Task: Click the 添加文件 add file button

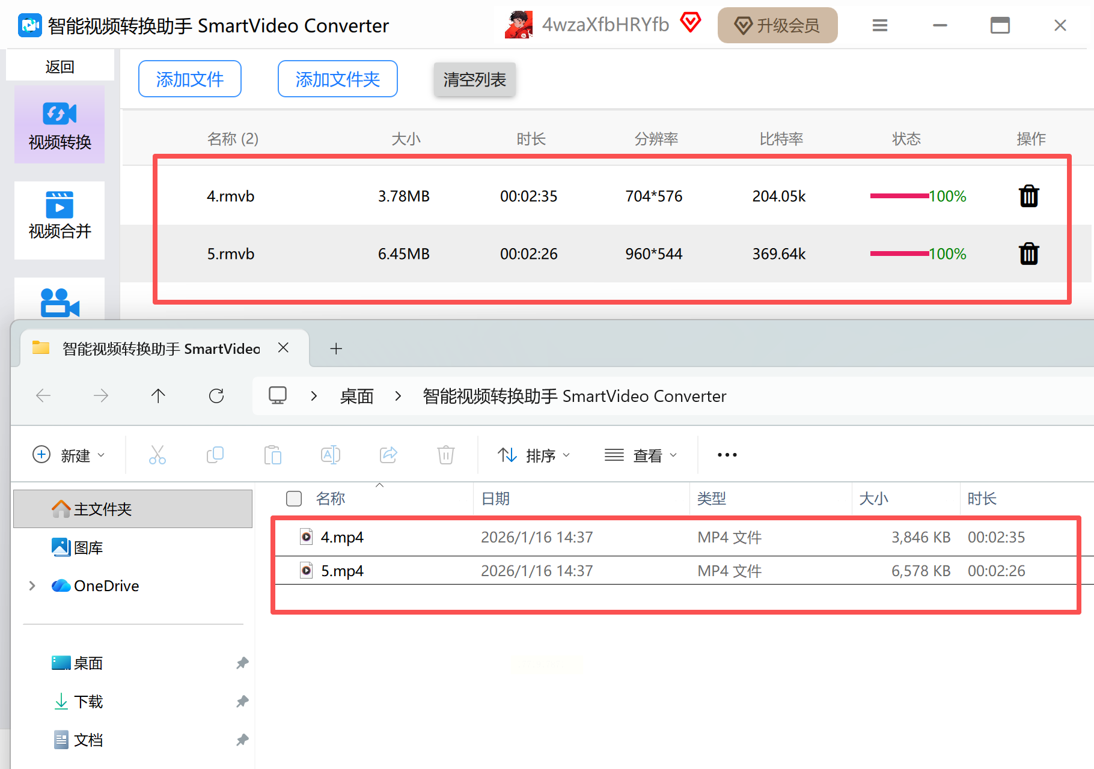Action: pyautogui.click(x=190, y=79)
